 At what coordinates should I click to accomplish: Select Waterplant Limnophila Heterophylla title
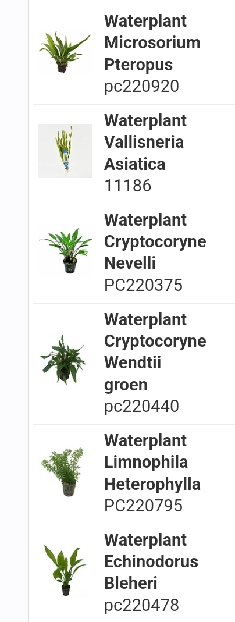pyautogui.click(x=152, y=462)
